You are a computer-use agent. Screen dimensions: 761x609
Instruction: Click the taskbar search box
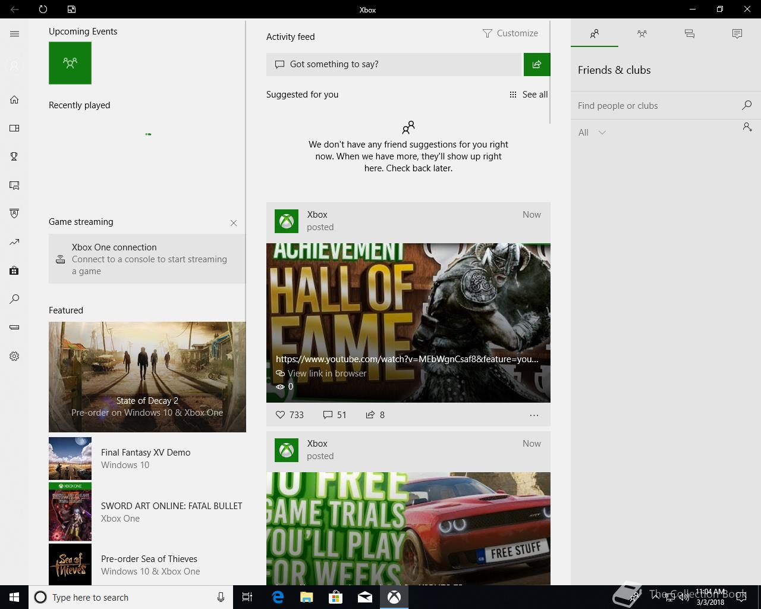pyautogui.click(x=130, y=597)
